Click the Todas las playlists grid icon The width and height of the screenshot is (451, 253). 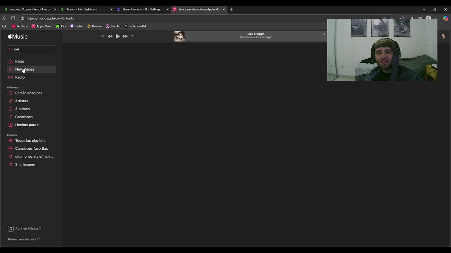point(11,141)
